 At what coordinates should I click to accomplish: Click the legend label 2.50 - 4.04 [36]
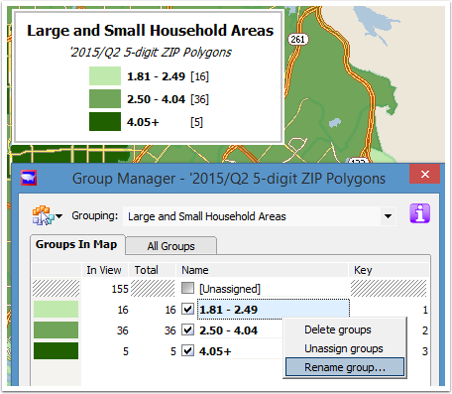(x=168, y=99)
